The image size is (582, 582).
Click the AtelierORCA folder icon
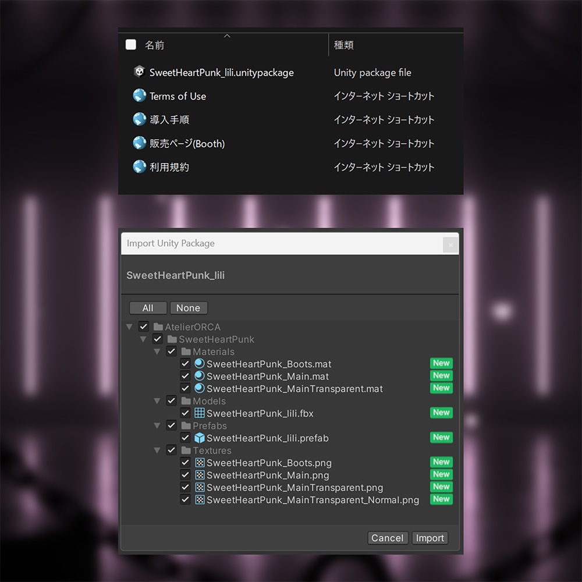point(158,327)
